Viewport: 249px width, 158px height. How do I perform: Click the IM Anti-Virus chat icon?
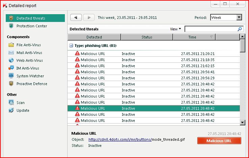[x=11, y=68]
